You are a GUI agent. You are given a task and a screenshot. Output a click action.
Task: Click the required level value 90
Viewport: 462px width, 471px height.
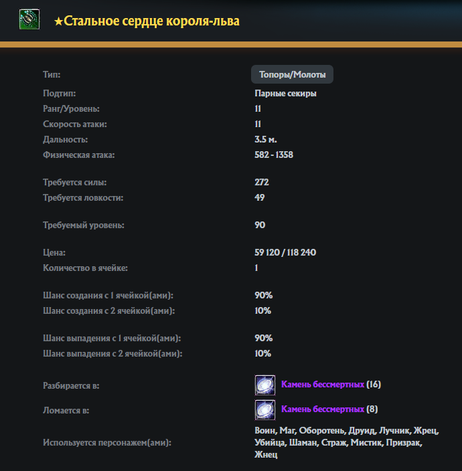click(260, 225)
